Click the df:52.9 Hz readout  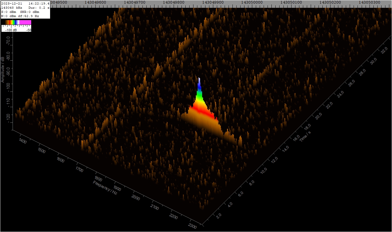[x=28, y=16]
